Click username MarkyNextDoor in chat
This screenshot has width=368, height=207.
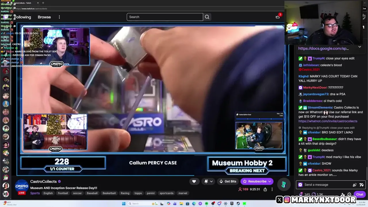[x=315, y=87]
